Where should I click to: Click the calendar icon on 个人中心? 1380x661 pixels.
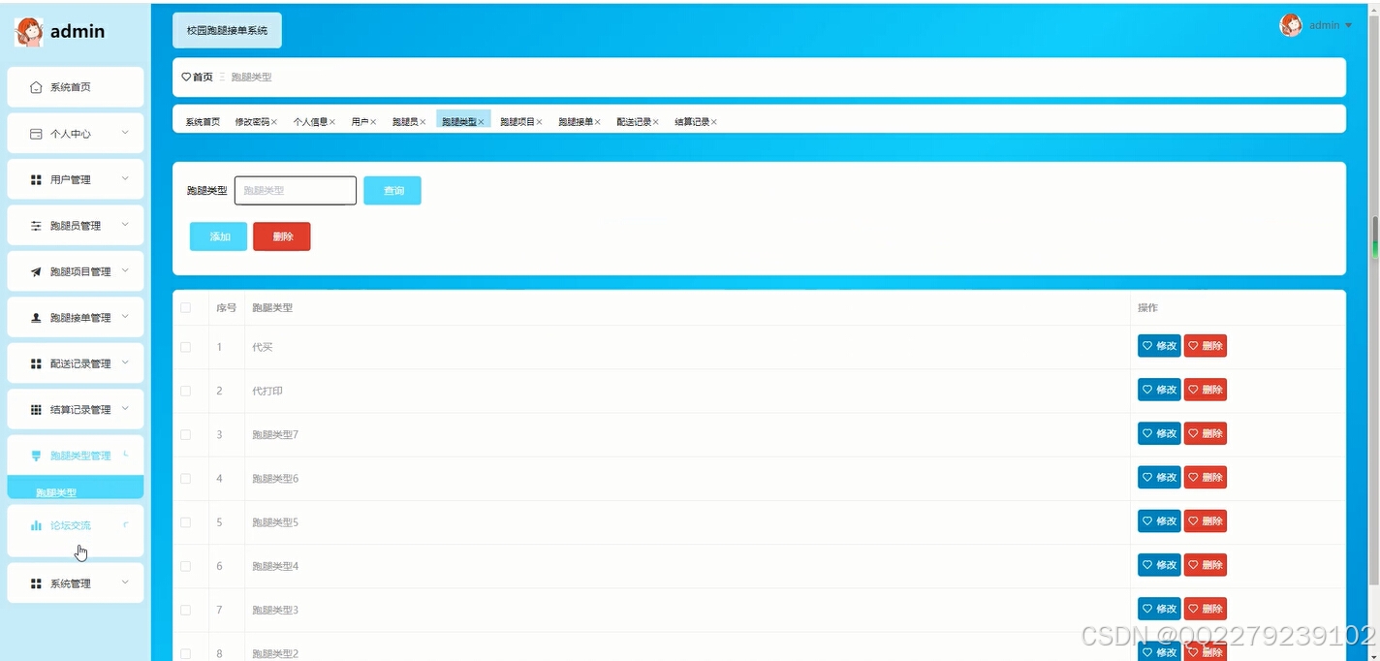click(37, 132)
